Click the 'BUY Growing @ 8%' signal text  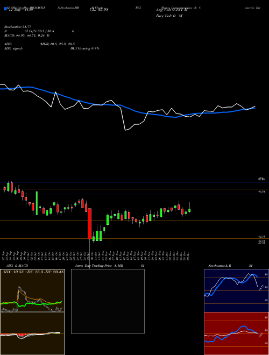pos(84,48)
